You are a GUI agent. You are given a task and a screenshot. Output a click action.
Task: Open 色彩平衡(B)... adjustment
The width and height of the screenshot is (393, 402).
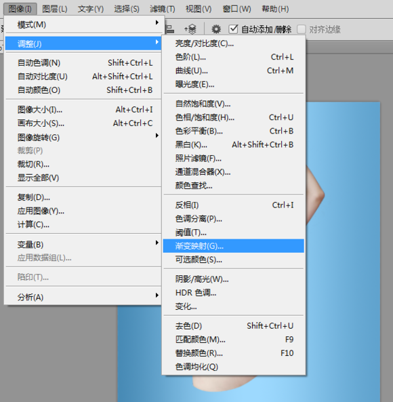233,131
